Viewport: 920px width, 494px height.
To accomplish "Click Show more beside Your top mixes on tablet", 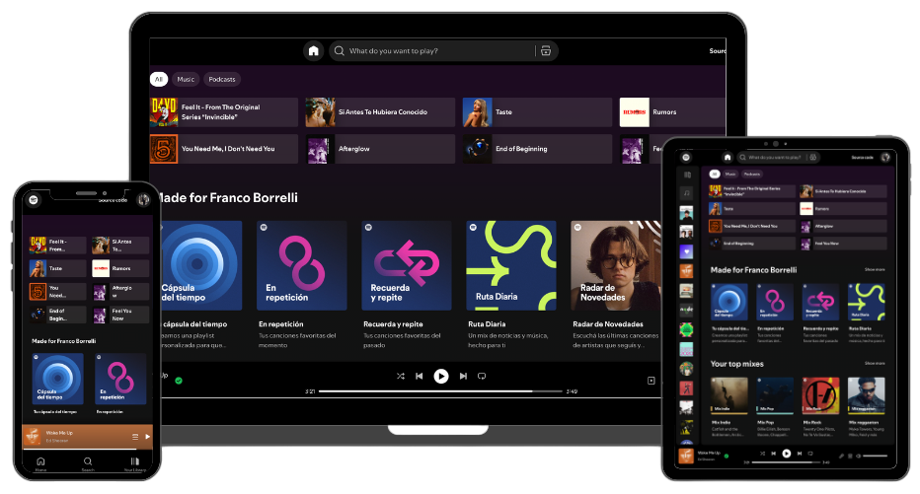I will pos(875,363).
